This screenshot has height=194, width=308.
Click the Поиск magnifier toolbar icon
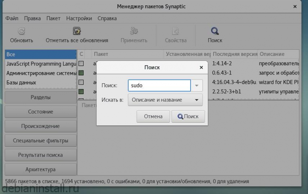coord(215,31)
